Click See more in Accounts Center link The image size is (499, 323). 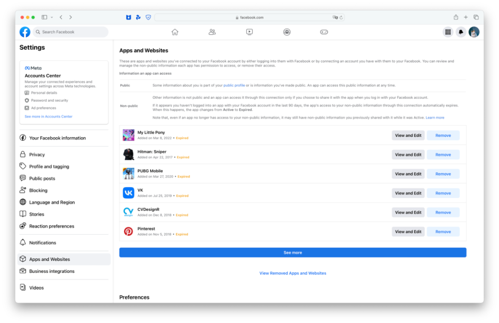point(49,116)
